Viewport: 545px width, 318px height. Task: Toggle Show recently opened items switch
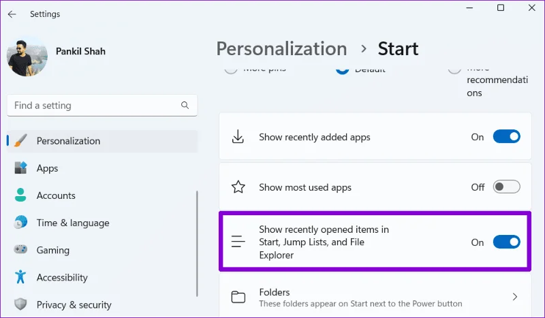tap(506, 242)
